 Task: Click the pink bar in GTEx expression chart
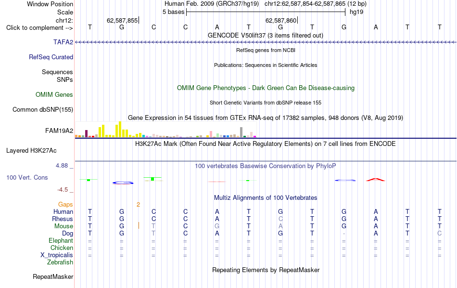click(x=211, y=134)
